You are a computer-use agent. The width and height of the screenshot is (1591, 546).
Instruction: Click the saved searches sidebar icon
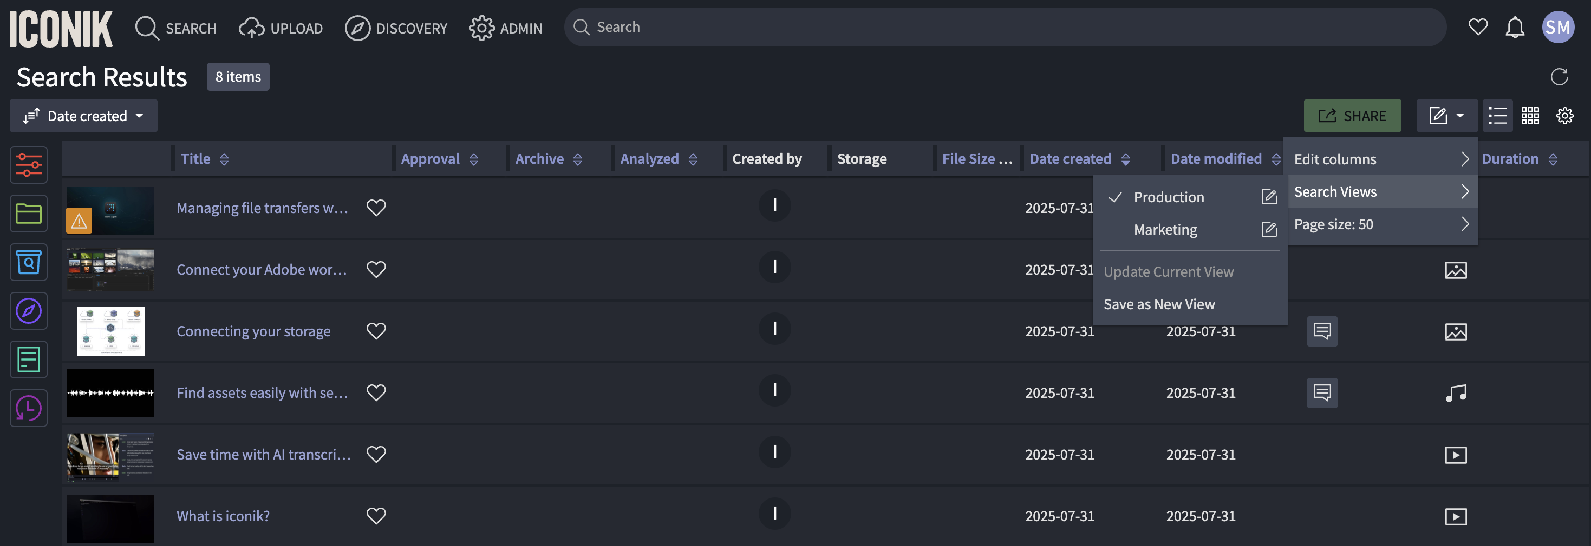pyautogui.click(x=28, y=262)
